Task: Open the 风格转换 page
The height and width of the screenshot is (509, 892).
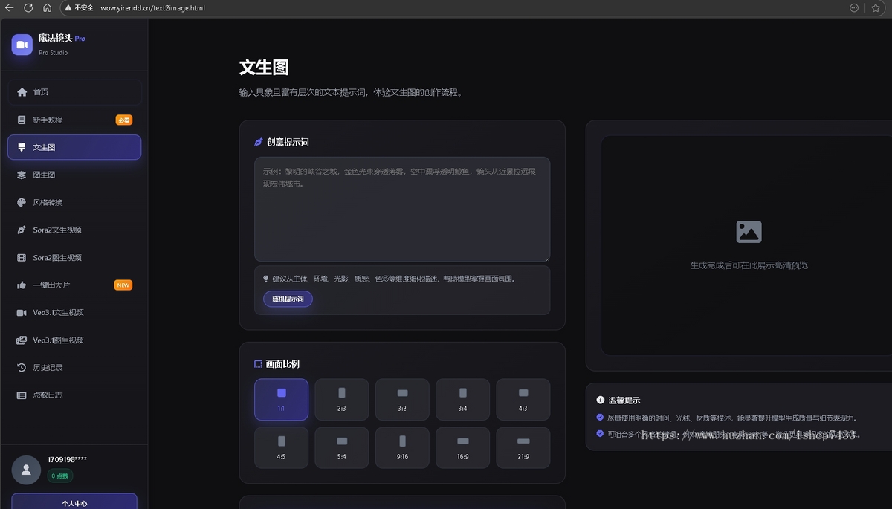Action: point(74,202)
